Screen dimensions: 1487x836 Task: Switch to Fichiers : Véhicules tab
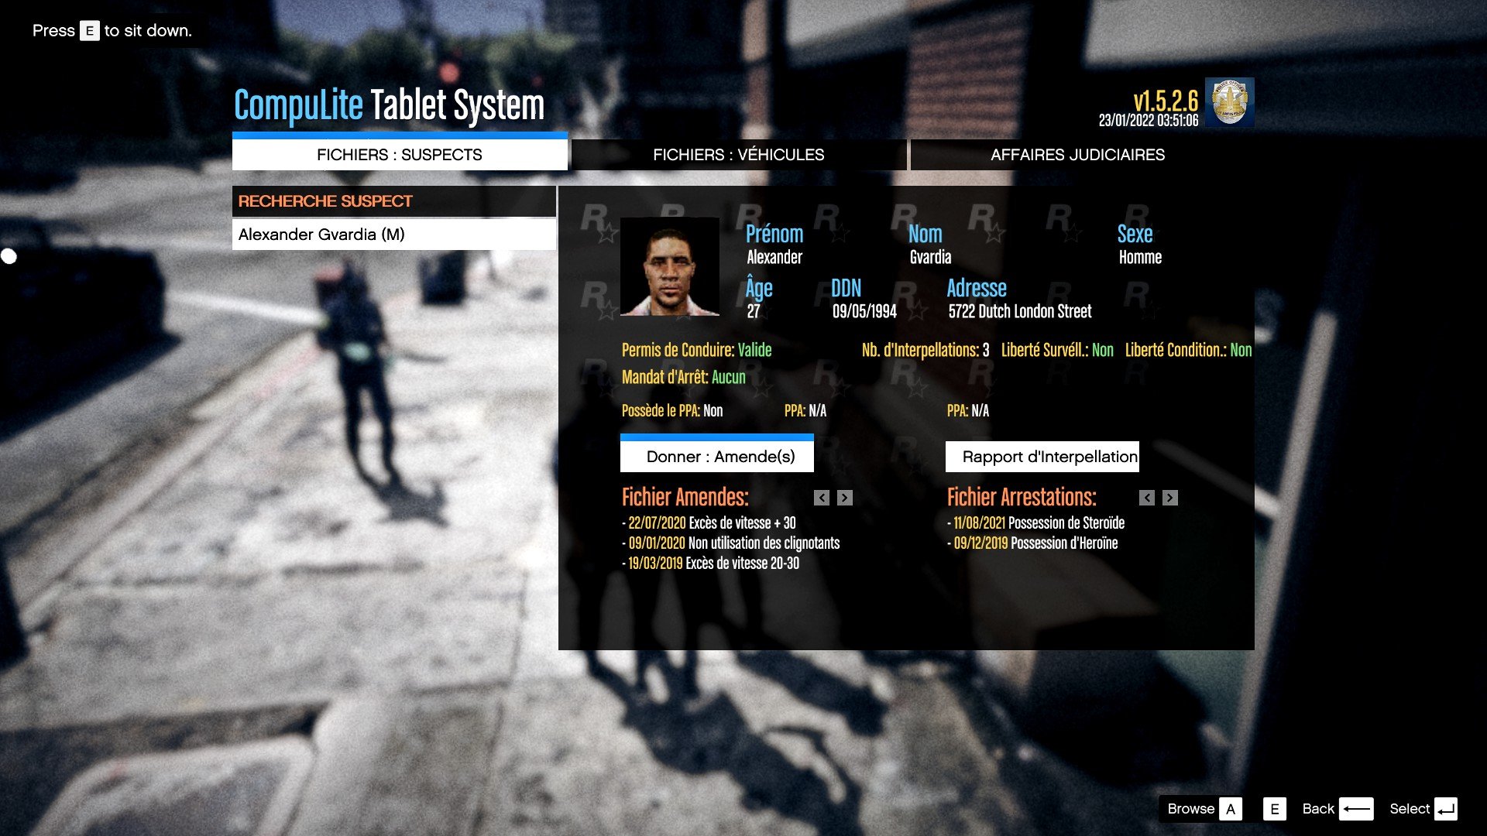[x=738, y=155]
